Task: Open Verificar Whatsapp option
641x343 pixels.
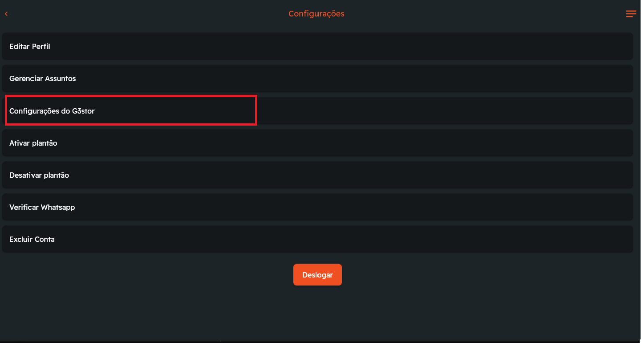Action: [x=317, y=207]
